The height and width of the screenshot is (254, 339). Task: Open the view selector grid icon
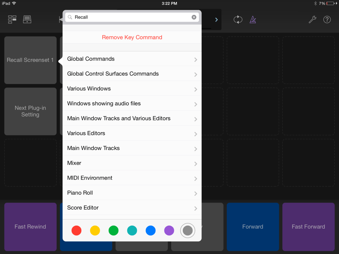(x=12, y=19)
